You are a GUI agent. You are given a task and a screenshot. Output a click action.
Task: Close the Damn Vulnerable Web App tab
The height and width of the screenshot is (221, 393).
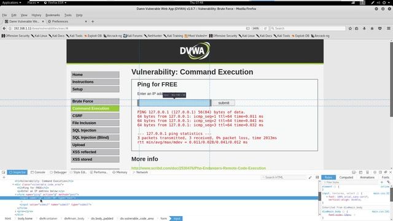click(43, 21)
